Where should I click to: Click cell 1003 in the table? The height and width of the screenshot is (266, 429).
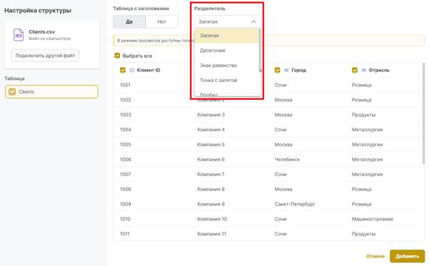click(126, 115)
